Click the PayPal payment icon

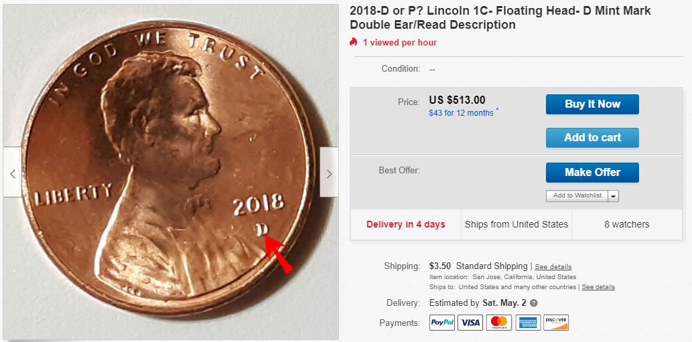coord(442,323)
